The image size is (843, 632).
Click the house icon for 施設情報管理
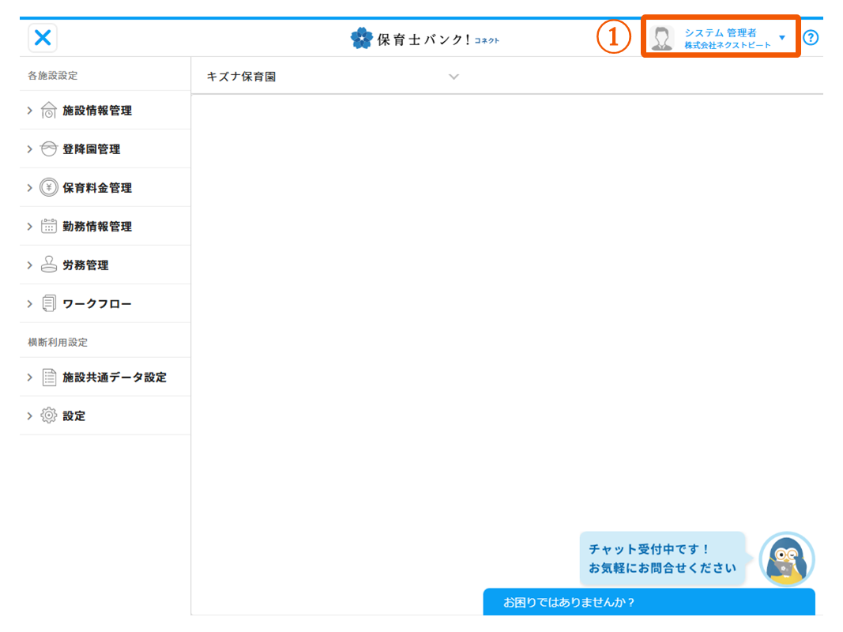coord(48,111)
